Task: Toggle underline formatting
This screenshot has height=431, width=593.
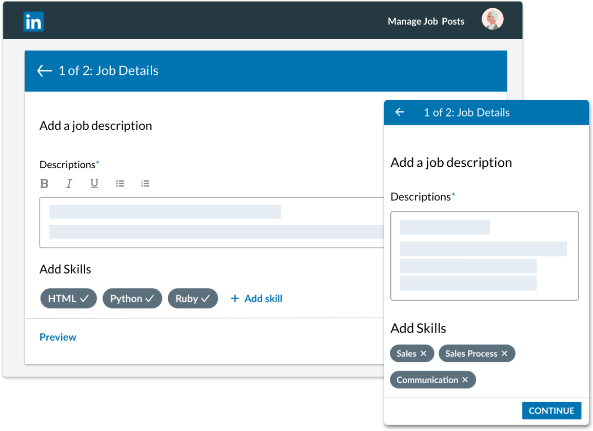Action: pos(94,184)
